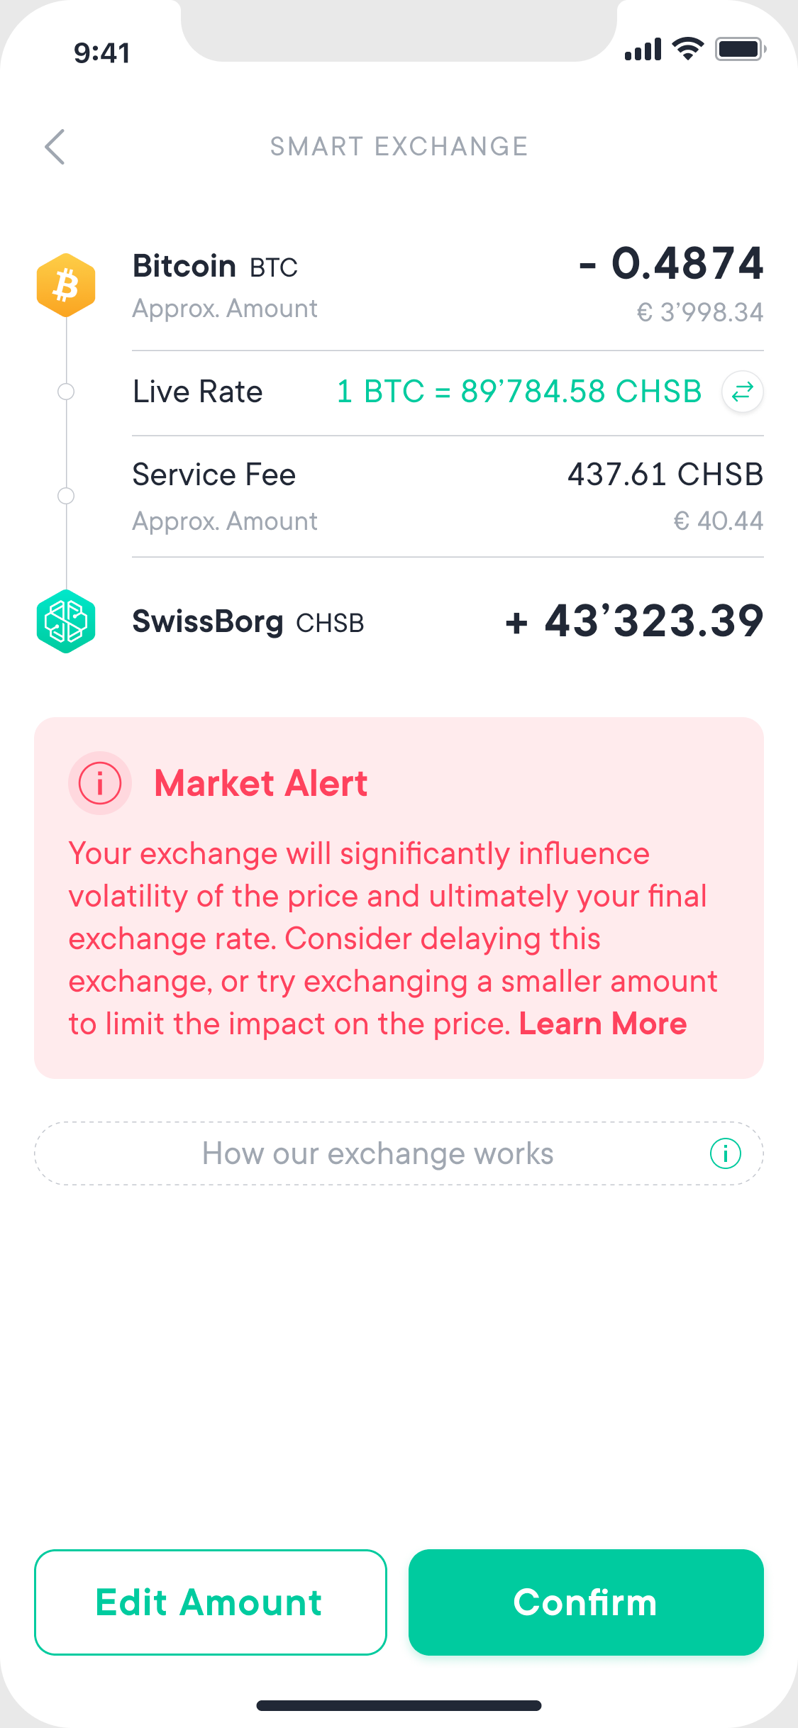Tap the Service Fee timeline node
The image size is (798, 1728).
click(x=66, y=496)
